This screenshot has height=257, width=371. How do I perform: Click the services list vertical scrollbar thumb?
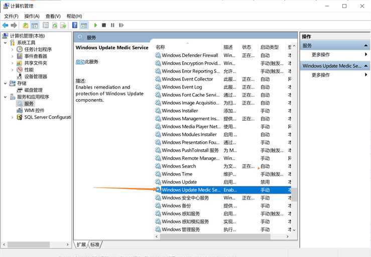pos(294,195)
